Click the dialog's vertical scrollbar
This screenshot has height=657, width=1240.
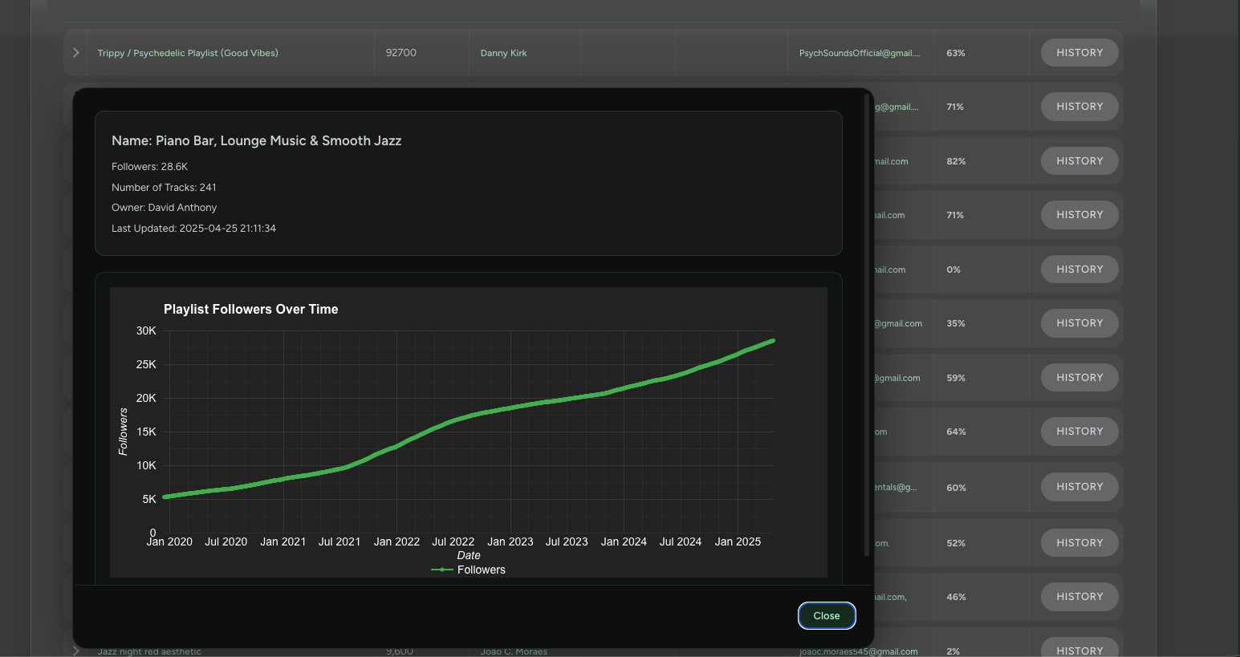[867, 325]
